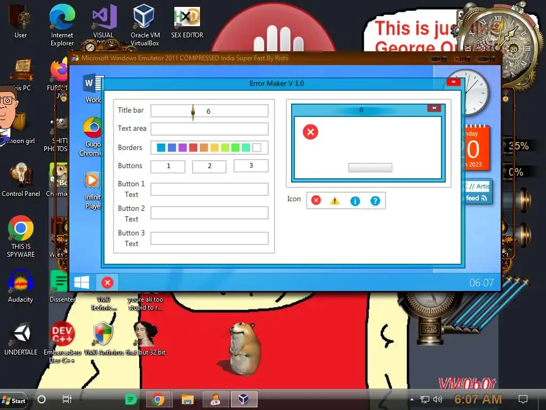Open Embarcadero Dev C++ desktop shortcut
The image size is (546, 410).
click(62, 342)
